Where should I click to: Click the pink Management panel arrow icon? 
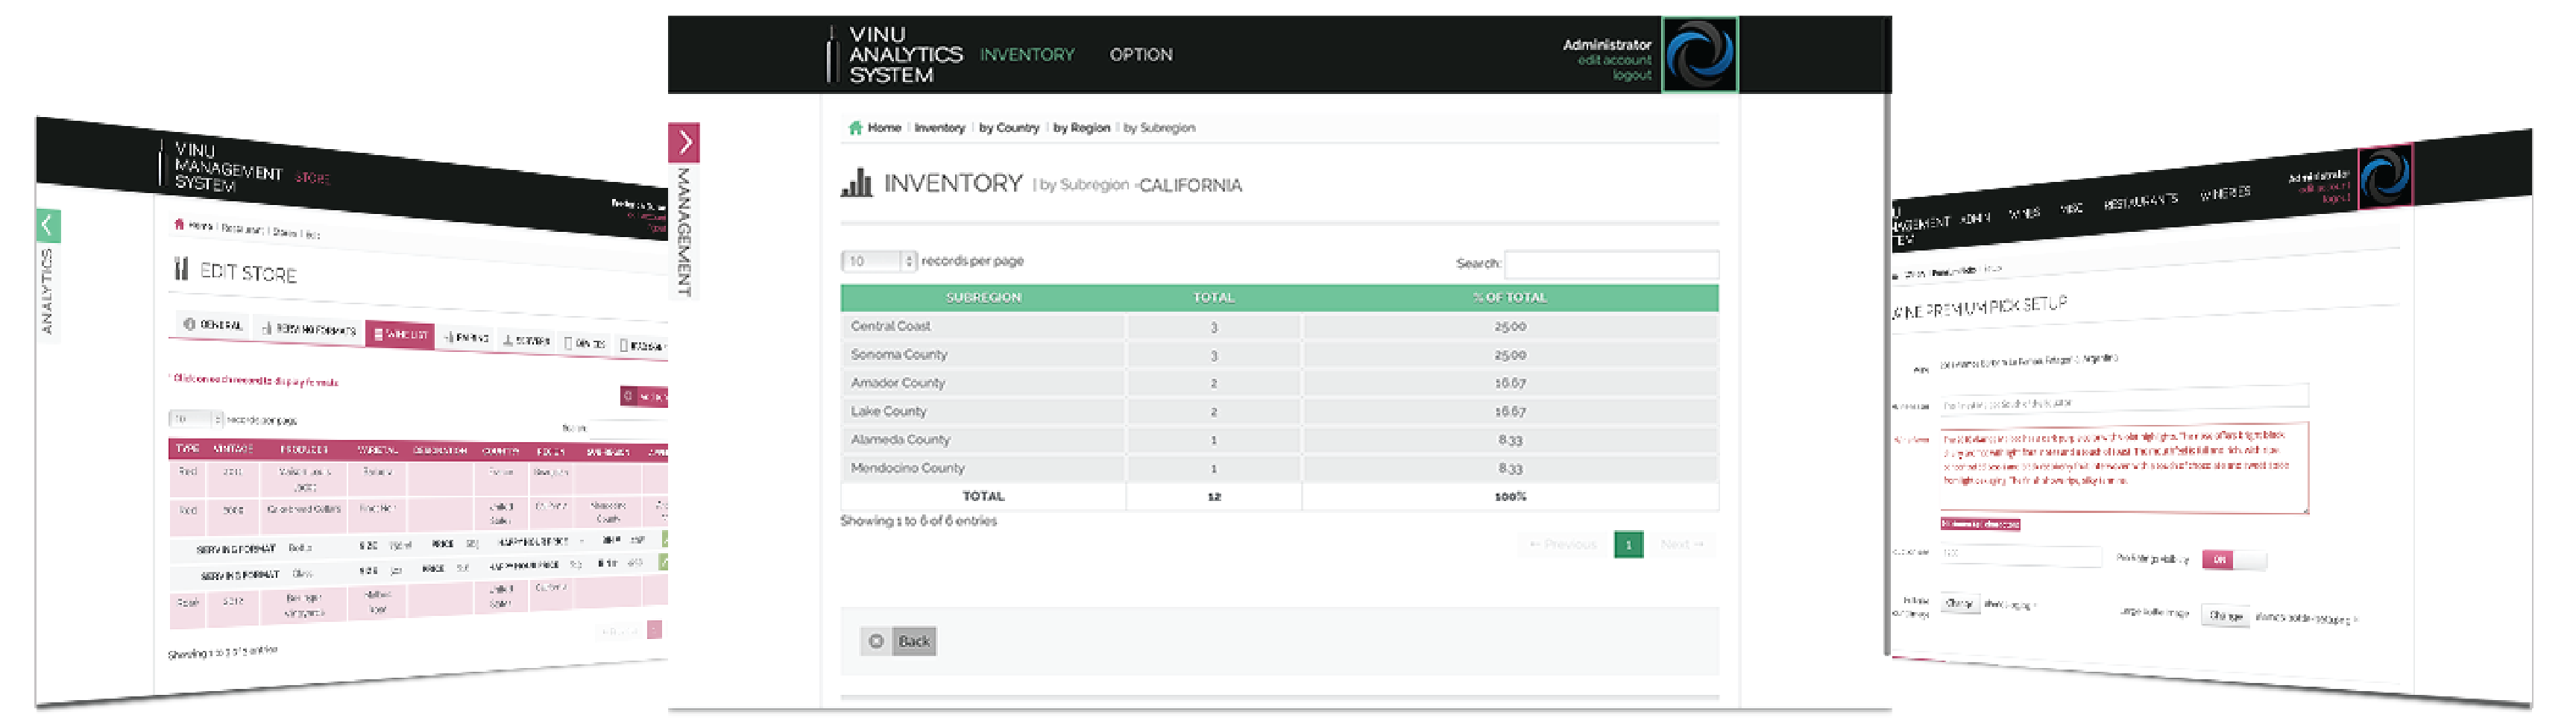(x=684, y=143)
